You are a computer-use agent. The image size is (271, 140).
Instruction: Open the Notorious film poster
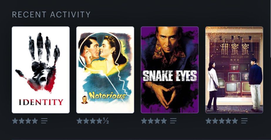pos(105,70)
